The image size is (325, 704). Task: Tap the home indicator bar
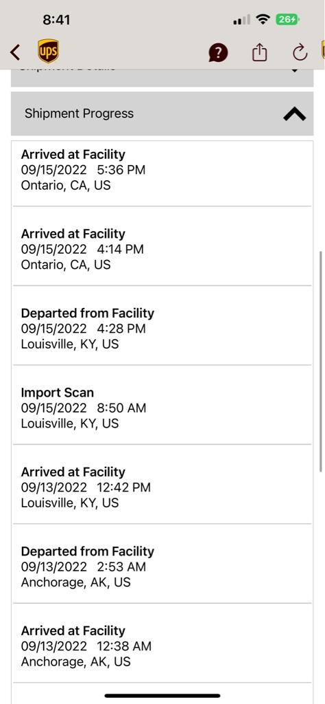click(162, 696)
